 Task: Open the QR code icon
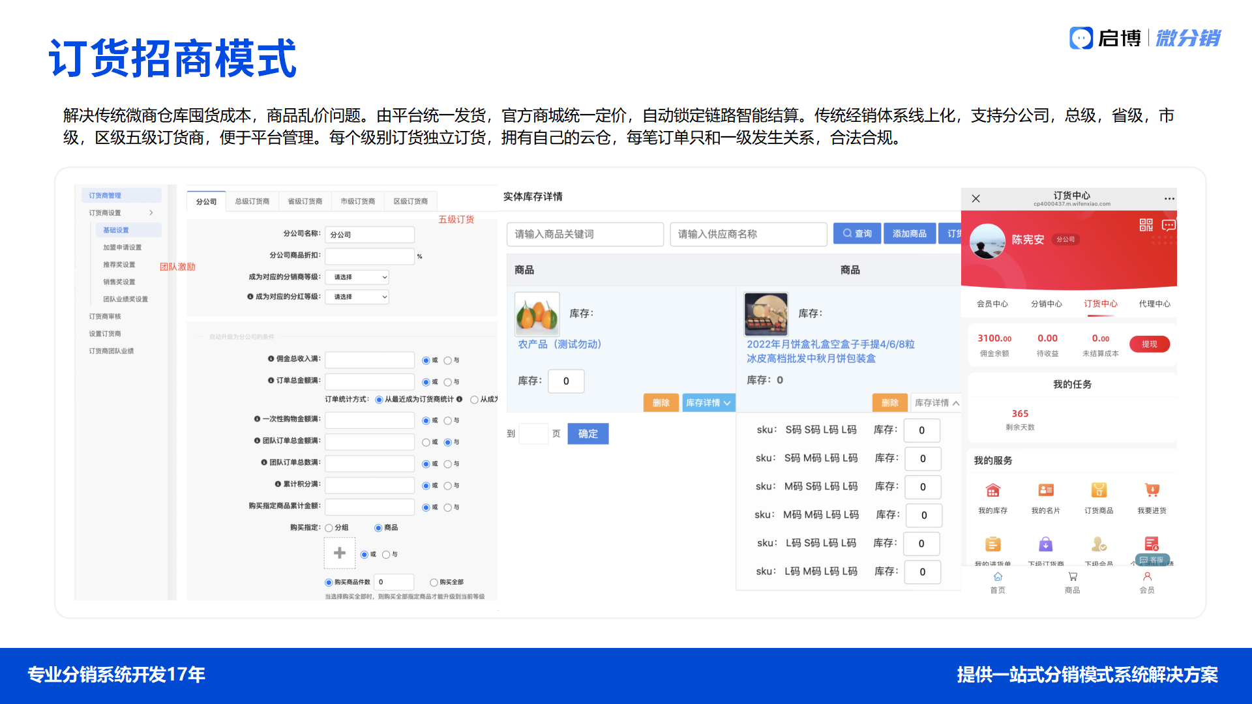[1146, 226]
